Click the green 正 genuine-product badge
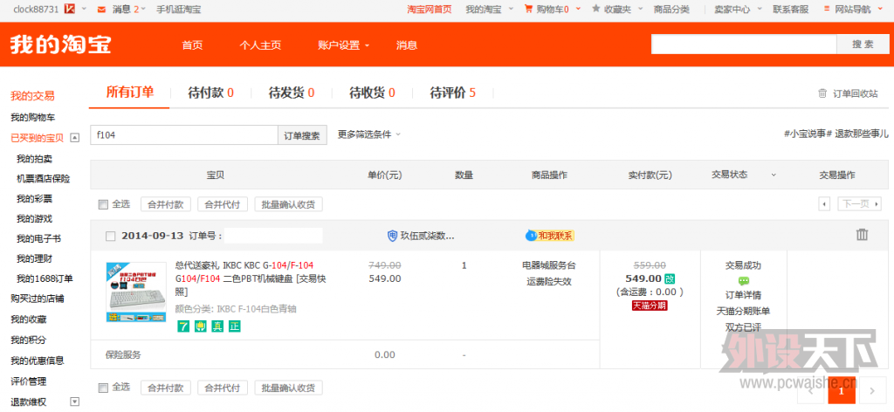 234,326
